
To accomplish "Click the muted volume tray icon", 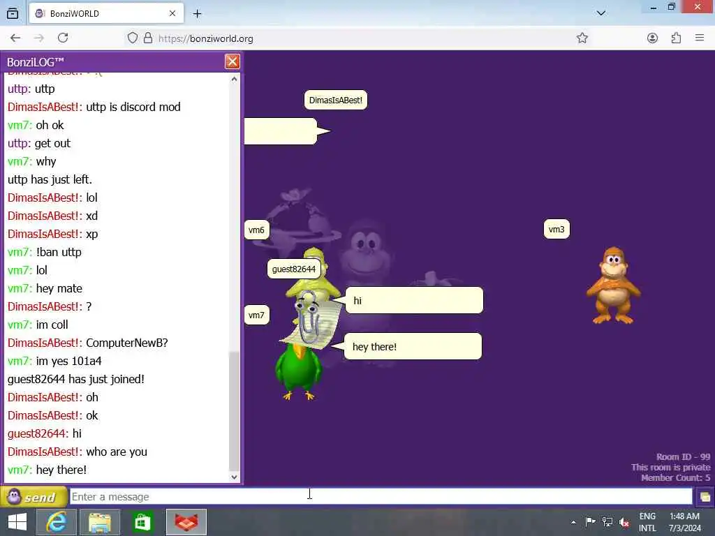I will pyautogui.click(x=624, y=522).
